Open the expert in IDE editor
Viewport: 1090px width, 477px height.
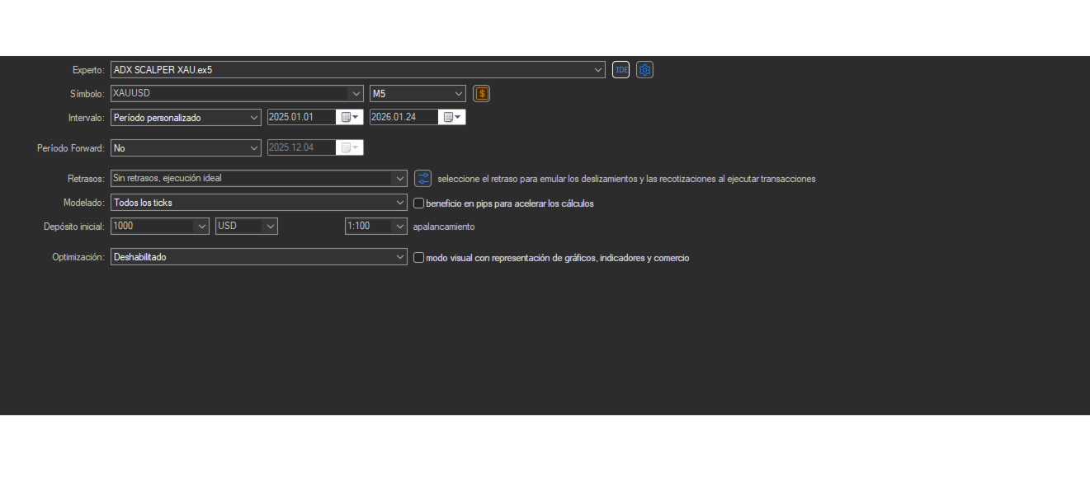(620, 70)
